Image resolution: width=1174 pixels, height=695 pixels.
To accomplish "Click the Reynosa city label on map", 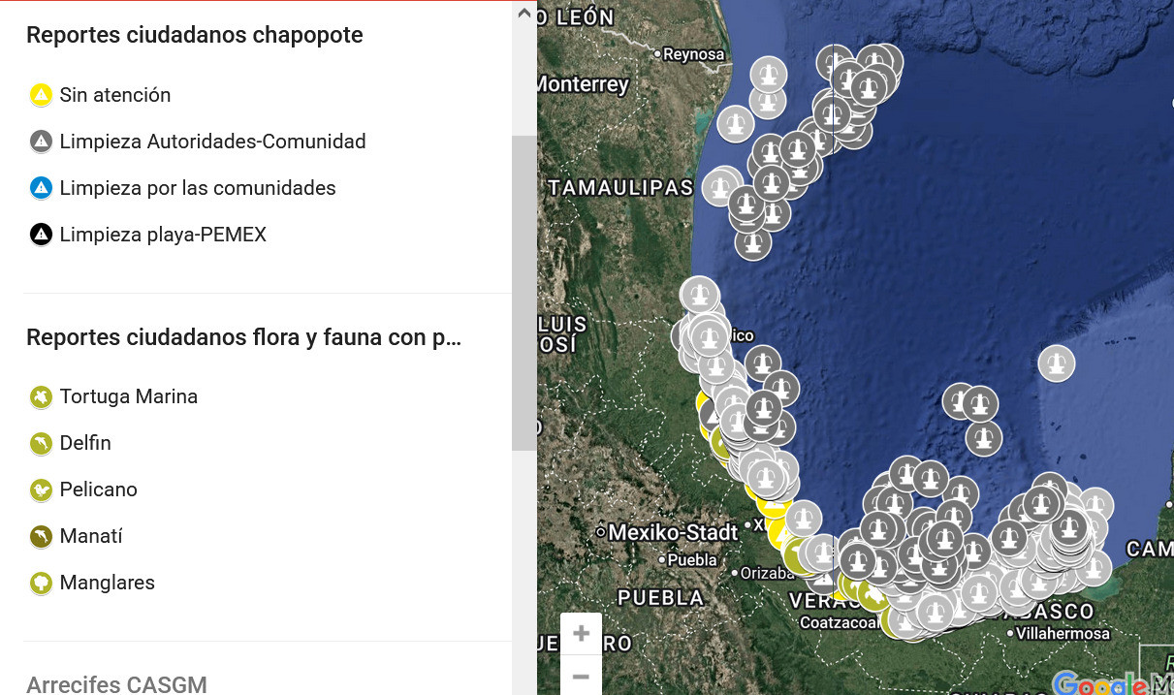I will (693, 54).
